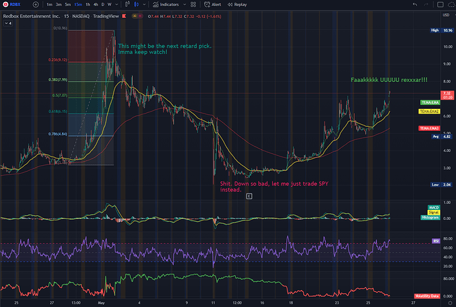456x307 pixels.
Task: Click the yellow TEMA:EMA2 label
Action: pyautogui.click(x=430, y=111)
